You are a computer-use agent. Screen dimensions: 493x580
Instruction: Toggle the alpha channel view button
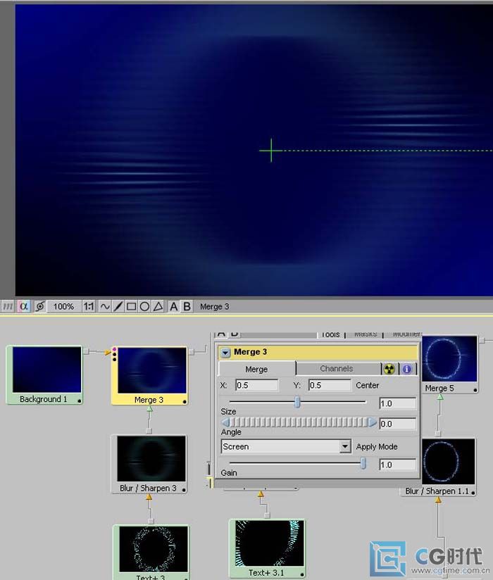(x=23, y=306)
